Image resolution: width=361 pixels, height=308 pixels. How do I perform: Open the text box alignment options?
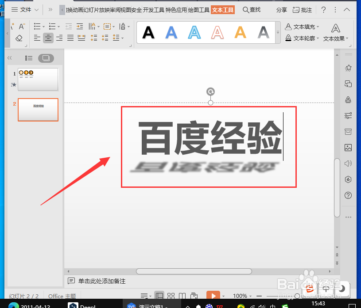[x=107, y=27]
